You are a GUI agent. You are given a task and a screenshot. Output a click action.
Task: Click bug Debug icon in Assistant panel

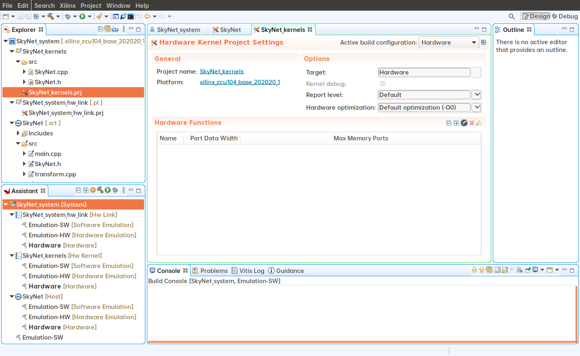pyautogui.click(x=115, y=190)
